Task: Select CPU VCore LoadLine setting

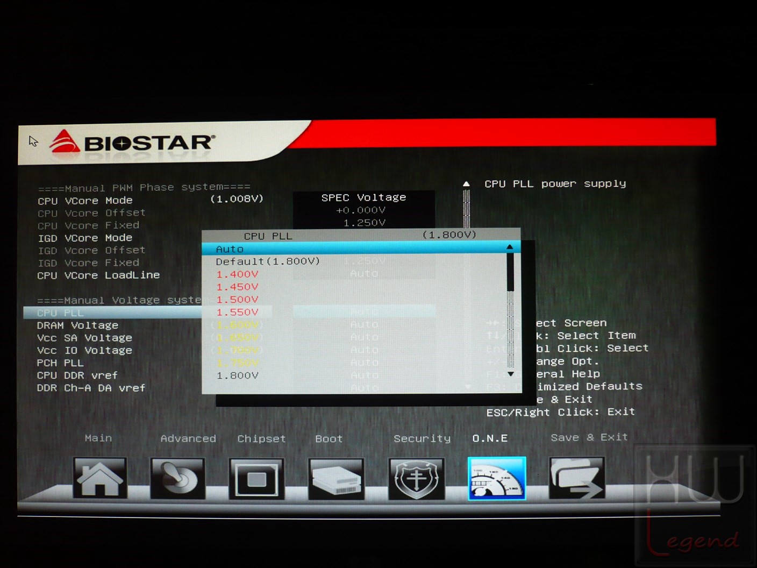Action: tap(98, 275)
